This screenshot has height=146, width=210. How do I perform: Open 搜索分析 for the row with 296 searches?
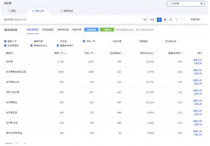click(x=197, y=111)
